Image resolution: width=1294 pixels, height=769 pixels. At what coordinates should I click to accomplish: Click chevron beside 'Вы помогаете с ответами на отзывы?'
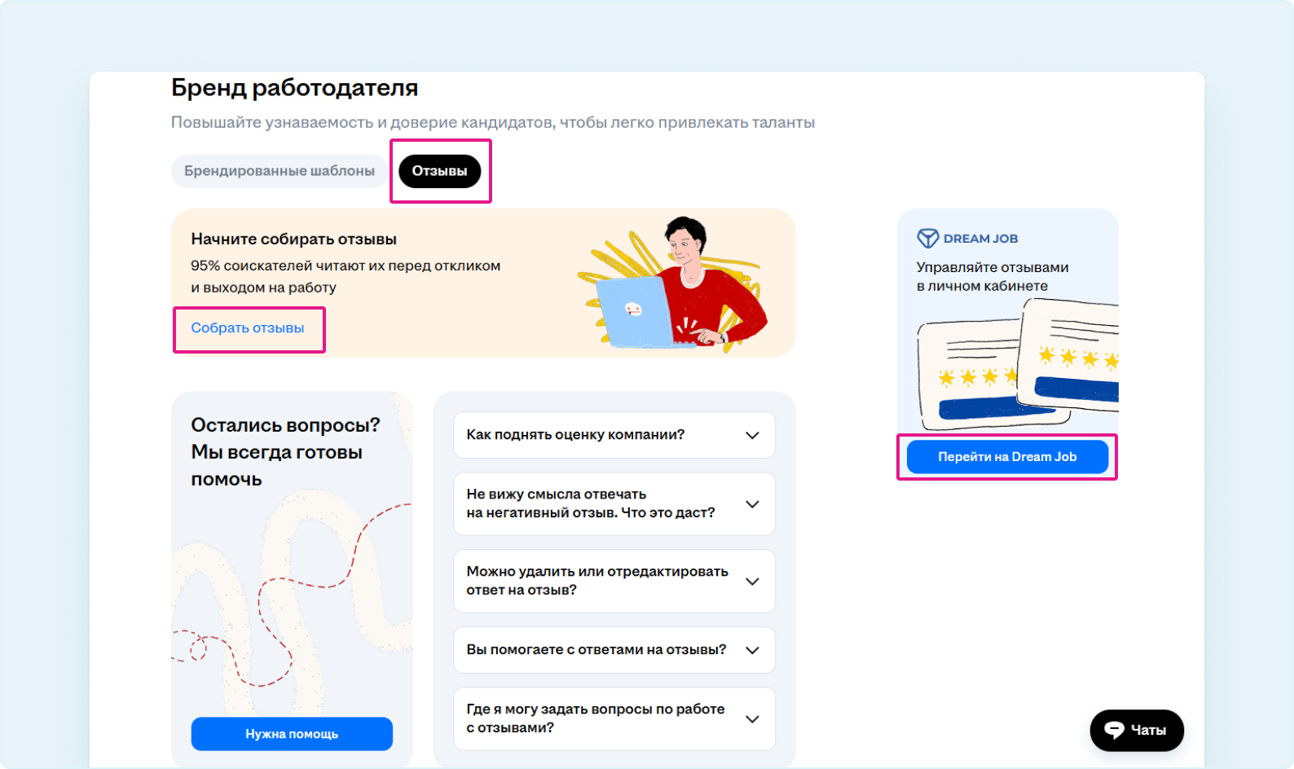pyautogui.click(x=752, y=650)
